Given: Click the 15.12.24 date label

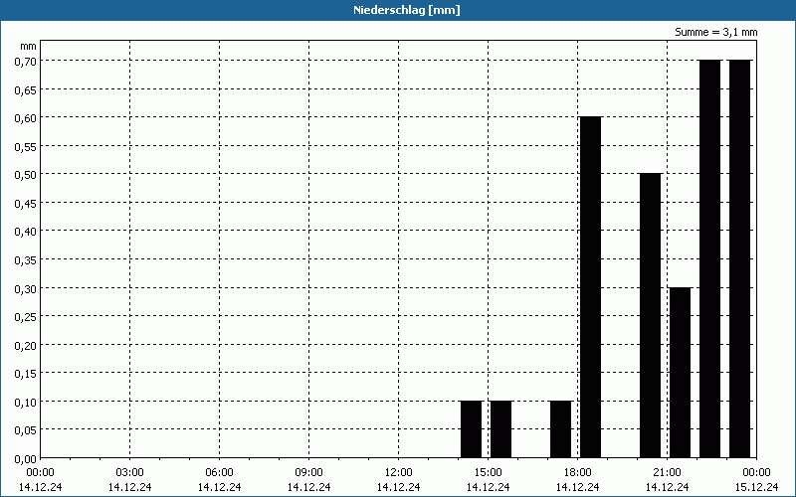Looking at the screenshot, I should click(756, 487).
